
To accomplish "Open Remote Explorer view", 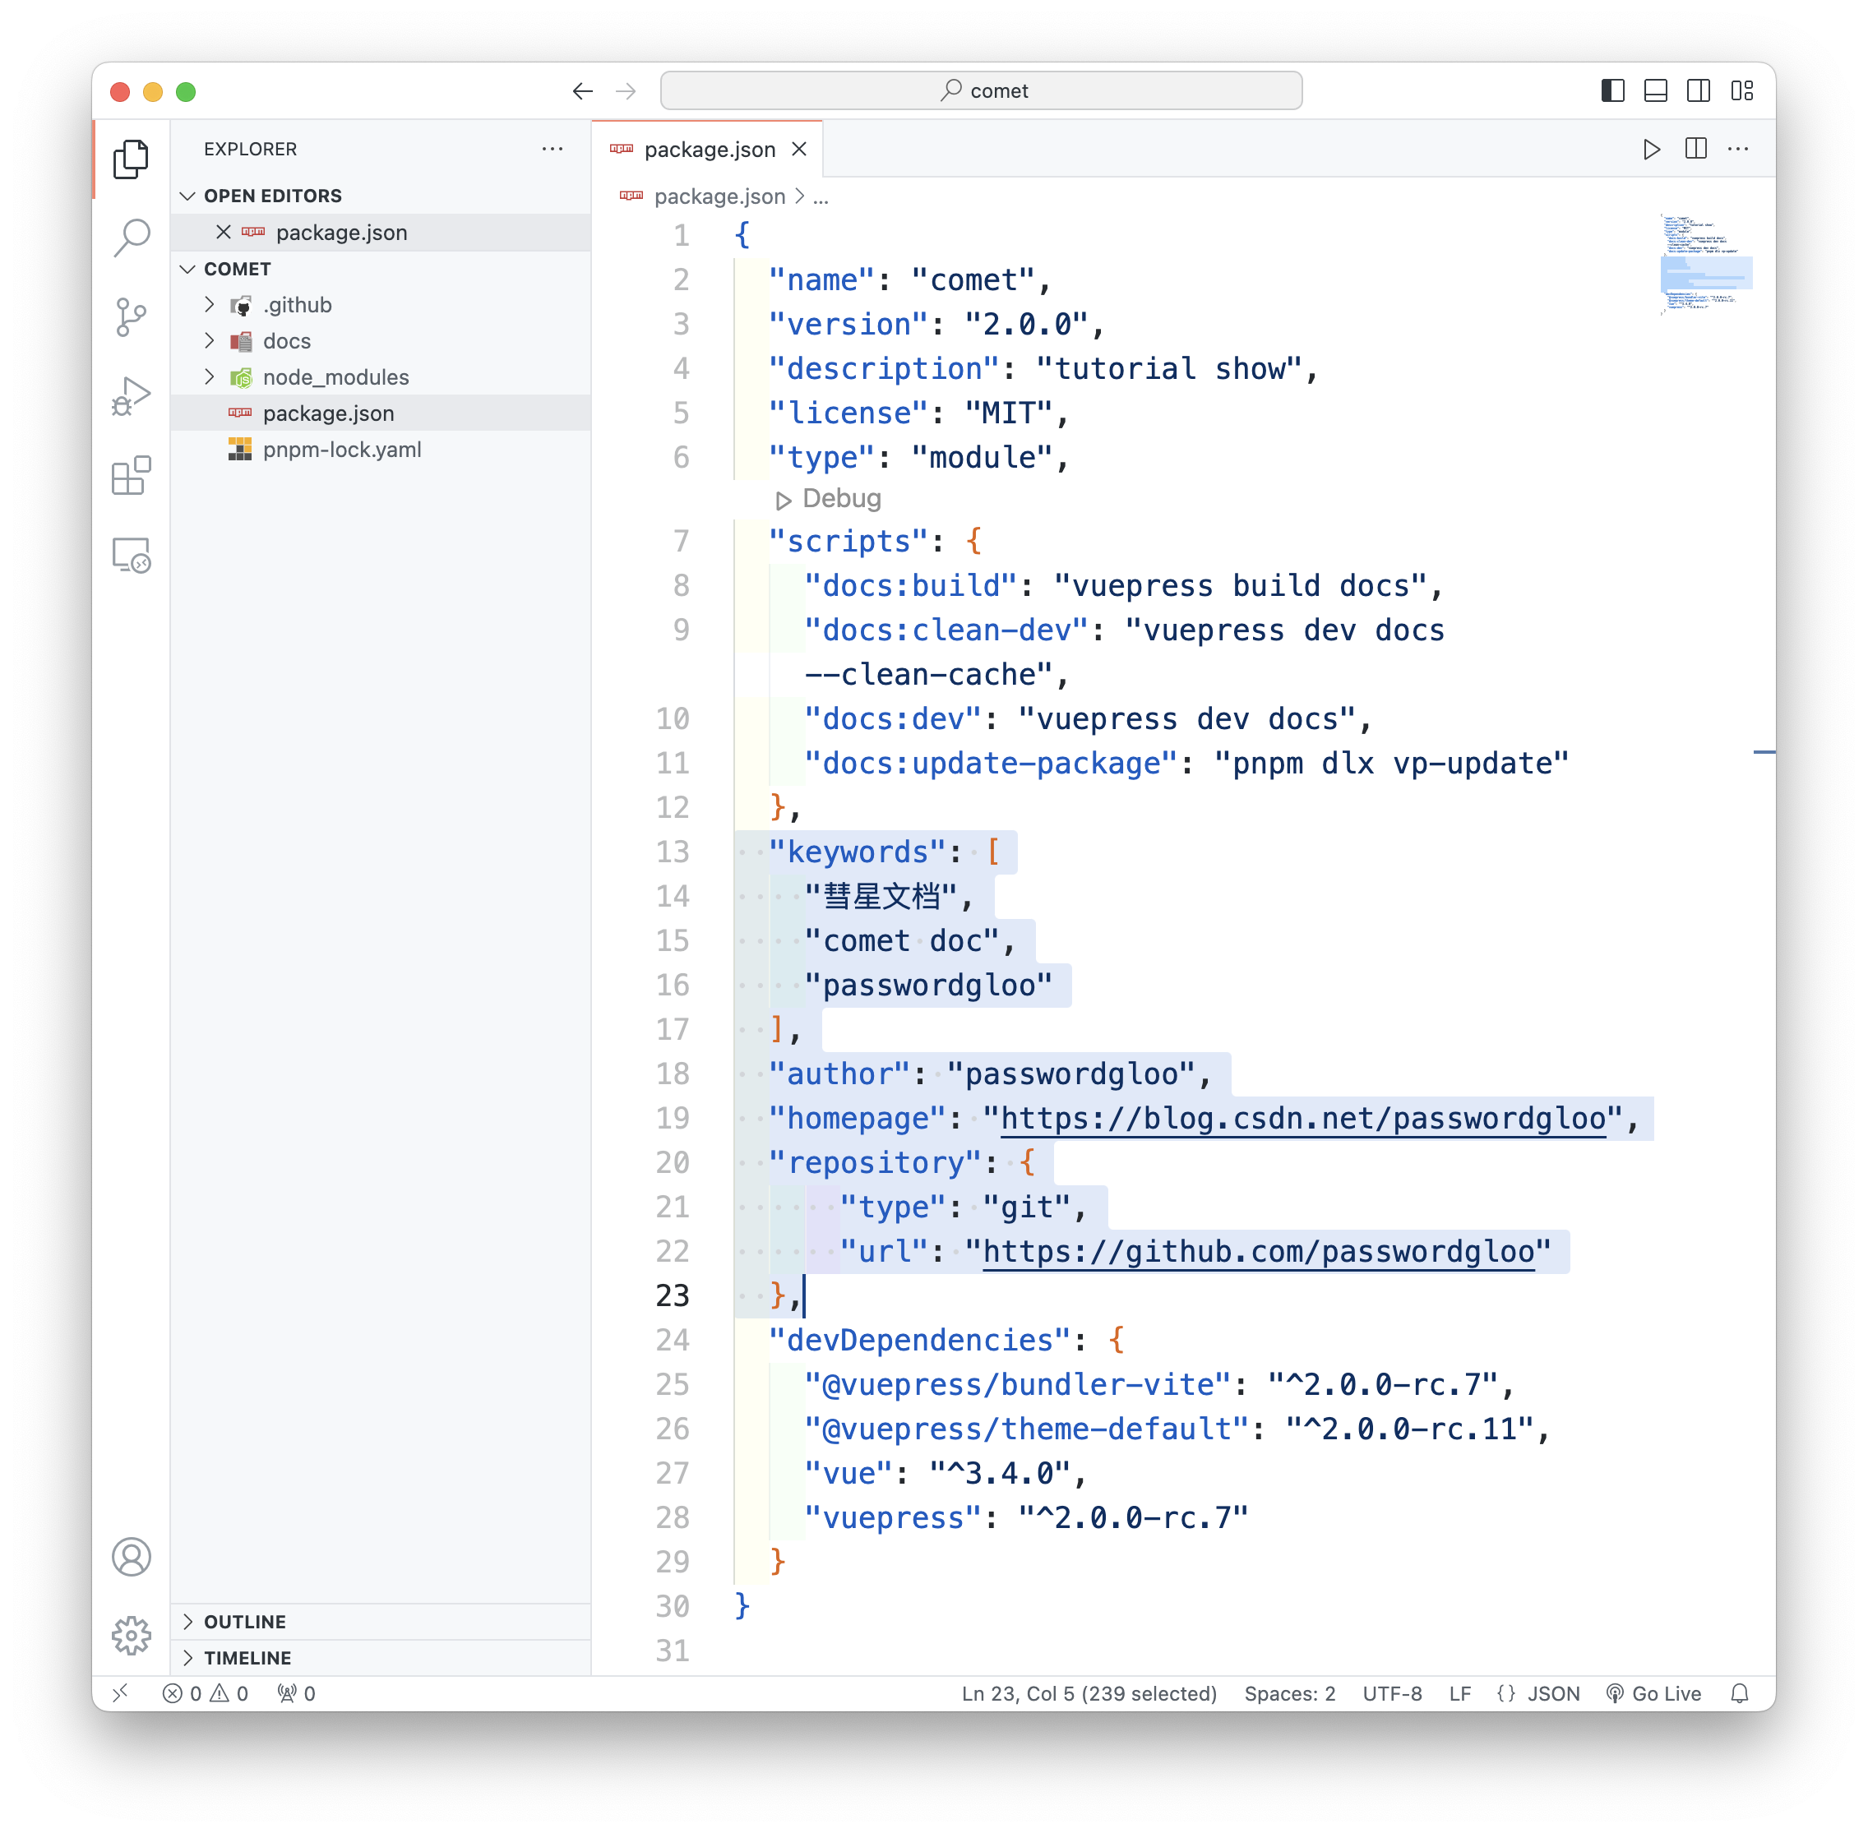I will click(x=132, y=556).
